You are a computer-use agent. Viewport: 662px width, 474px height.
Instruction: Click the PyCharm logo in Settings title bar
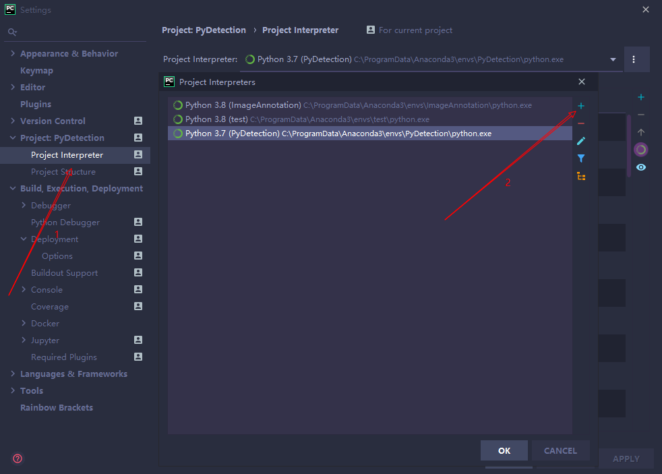tap(10, 9)
